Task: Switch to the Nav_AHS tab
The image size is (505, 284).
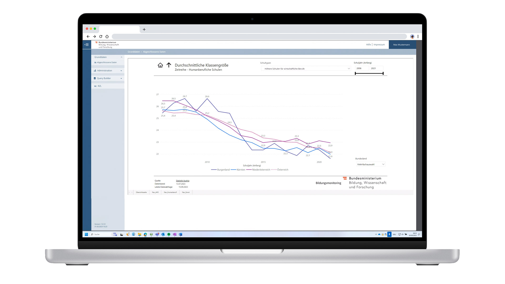Action: (x=155, y=192)
